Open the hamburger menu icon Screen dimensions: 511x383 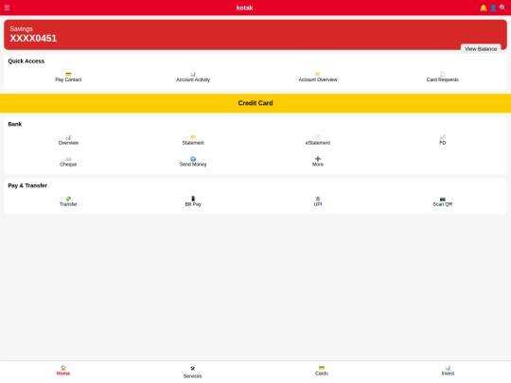[7, 8]
